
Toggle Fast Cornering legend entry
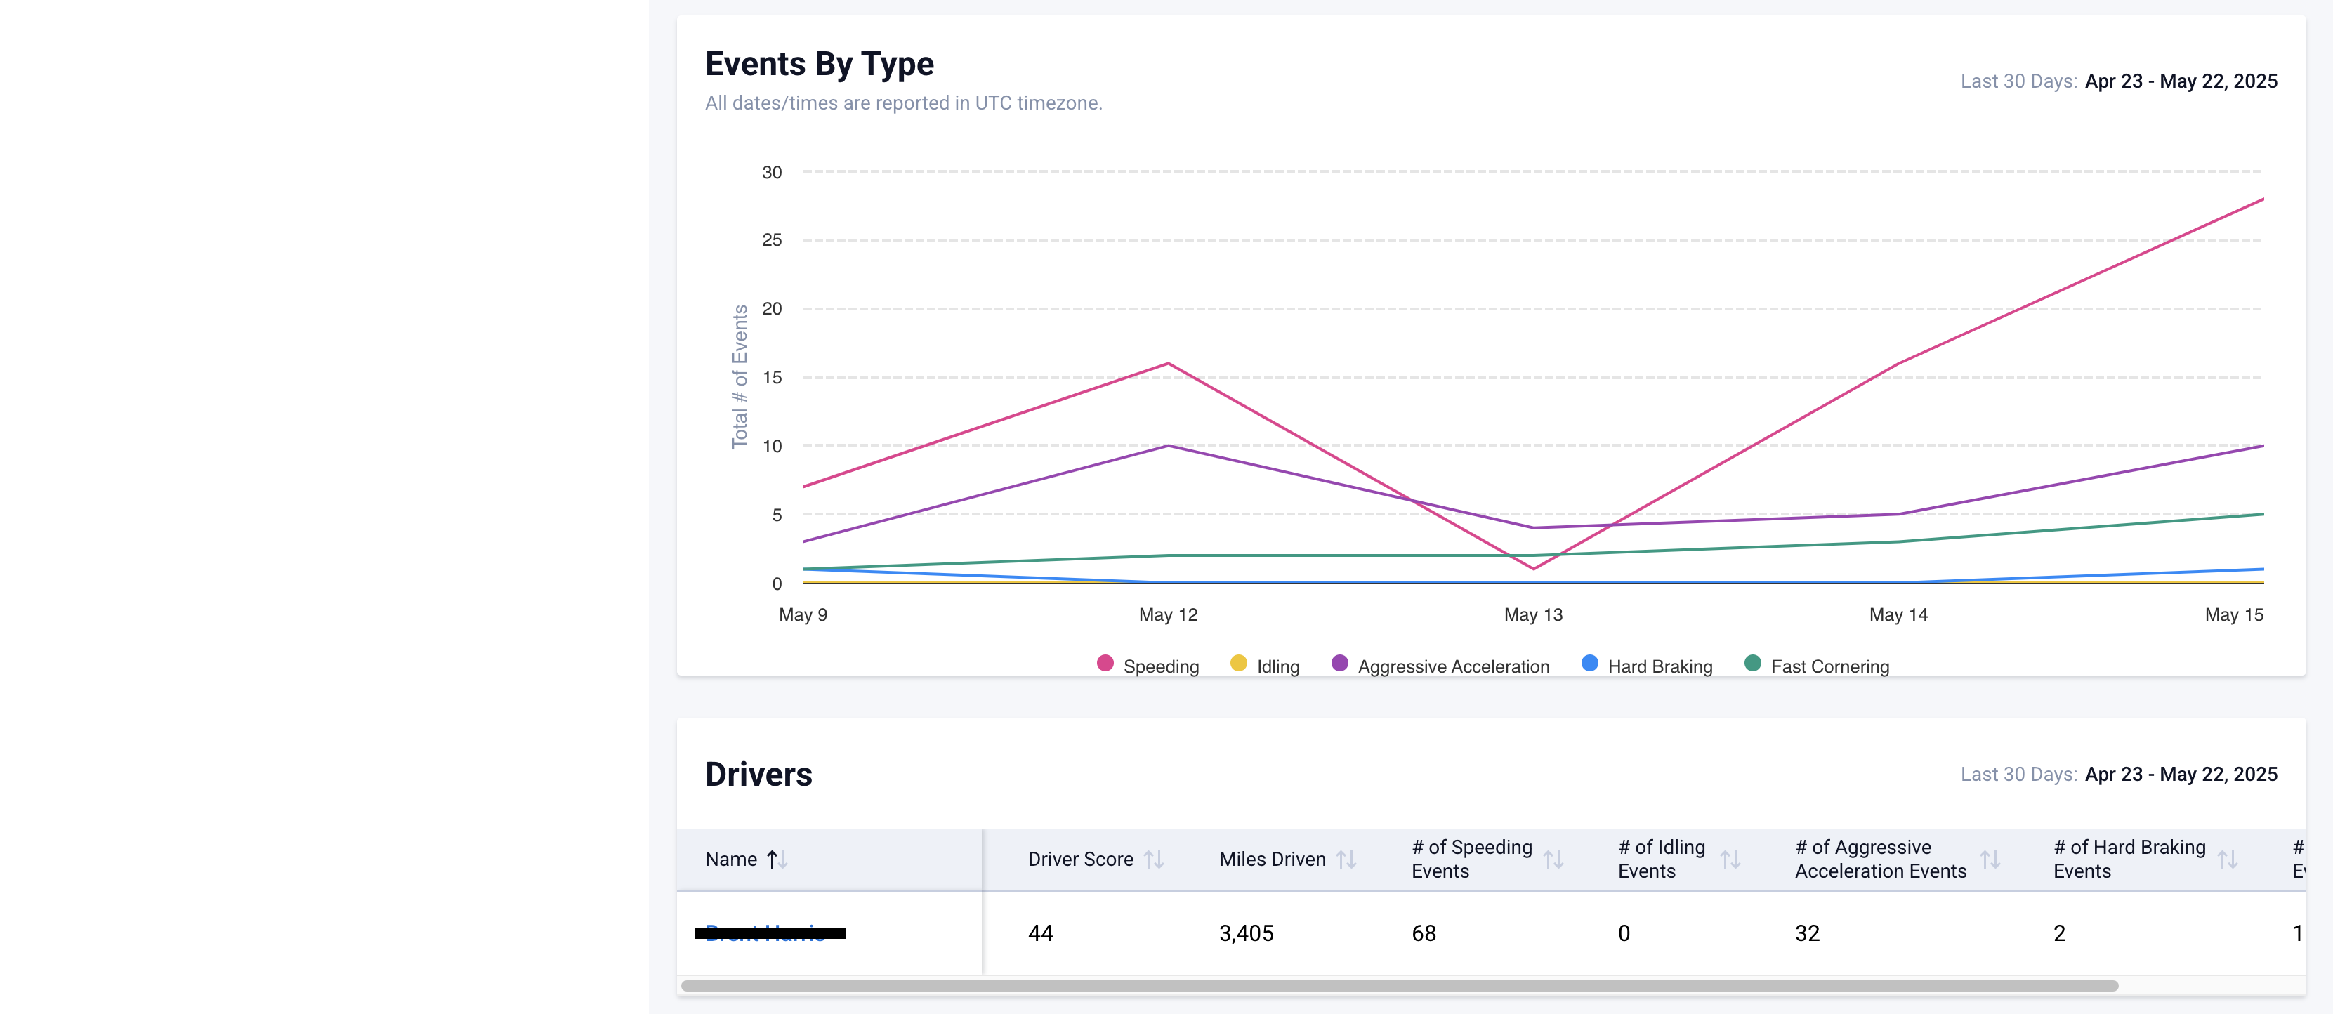pyautogui.click(x=1829, y=666)
